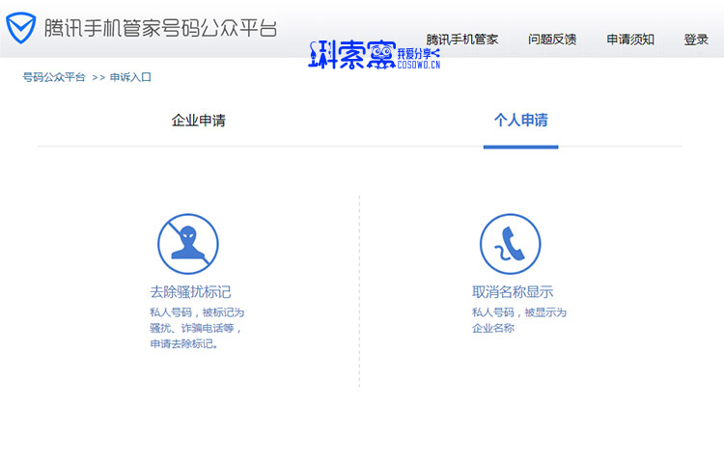724x459 pixels.
Task: Open the 申请须知 navigation item
Action: (630, 40)
